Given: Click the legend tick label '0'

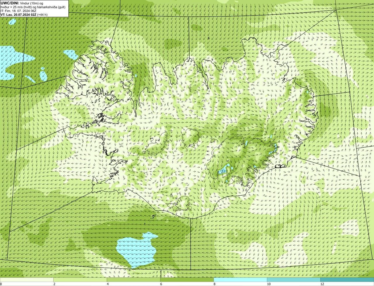Looking at the screenshot, I should point(1,284).
